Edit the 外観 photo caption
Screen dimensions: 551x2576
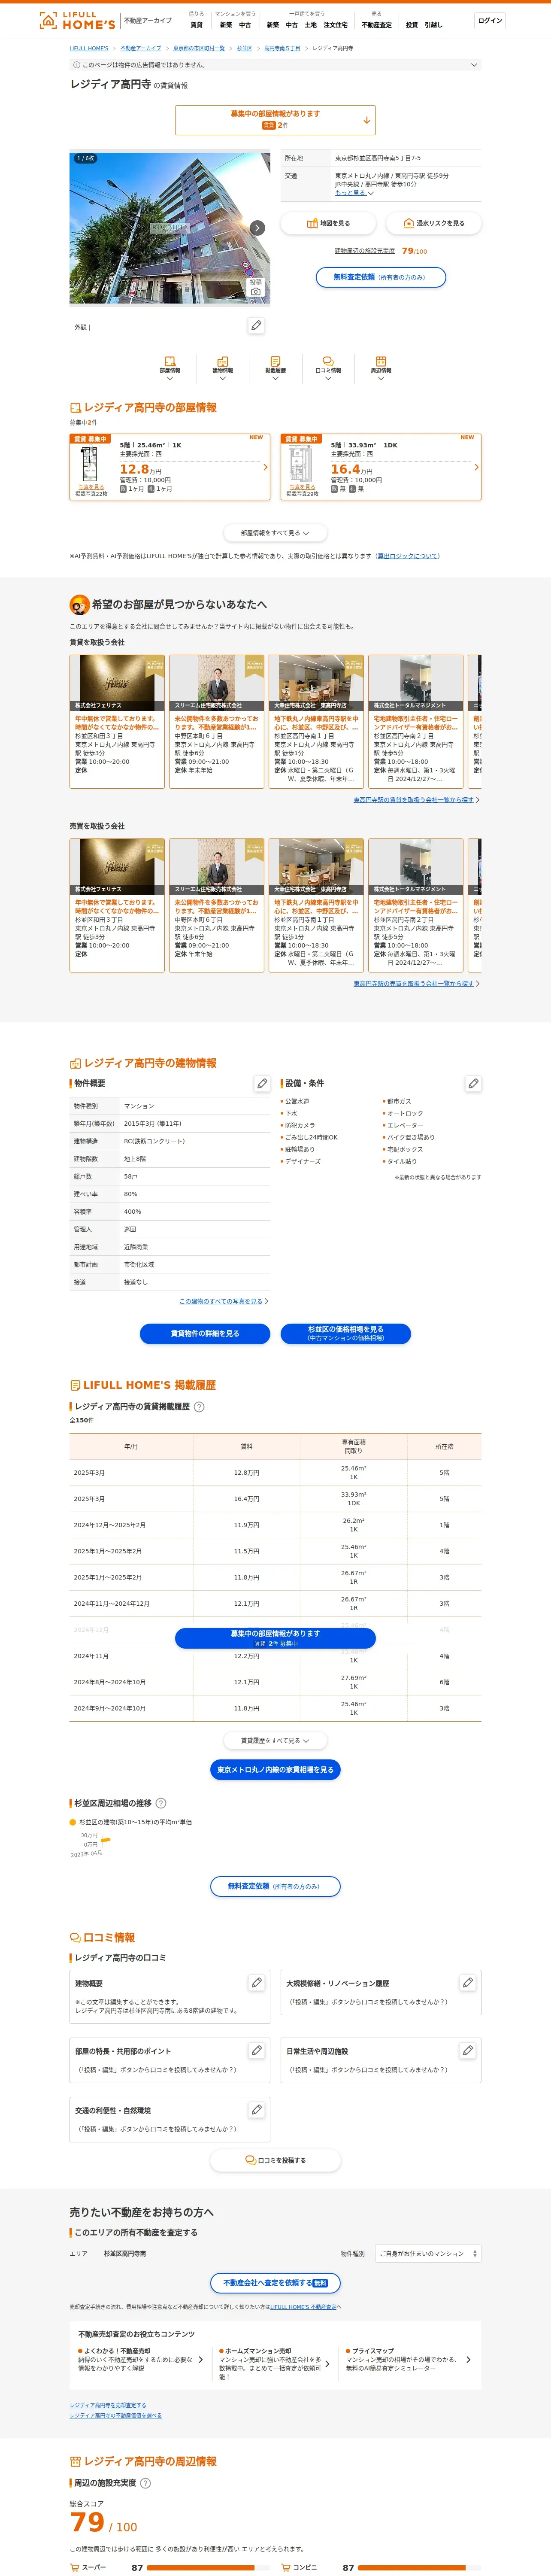click(256, 326)
